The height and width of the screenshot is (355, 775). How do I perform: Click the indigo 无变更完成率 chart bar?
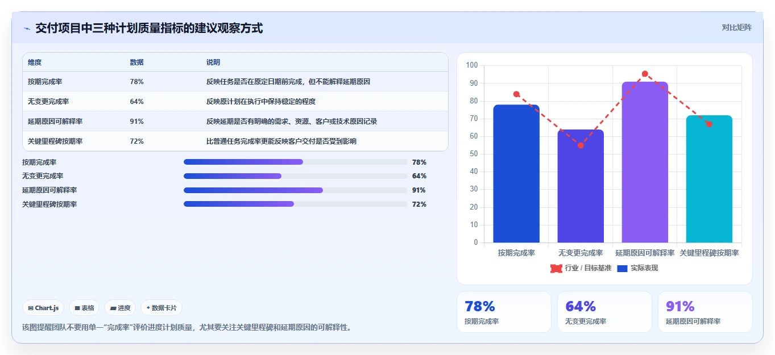(581, 186)
